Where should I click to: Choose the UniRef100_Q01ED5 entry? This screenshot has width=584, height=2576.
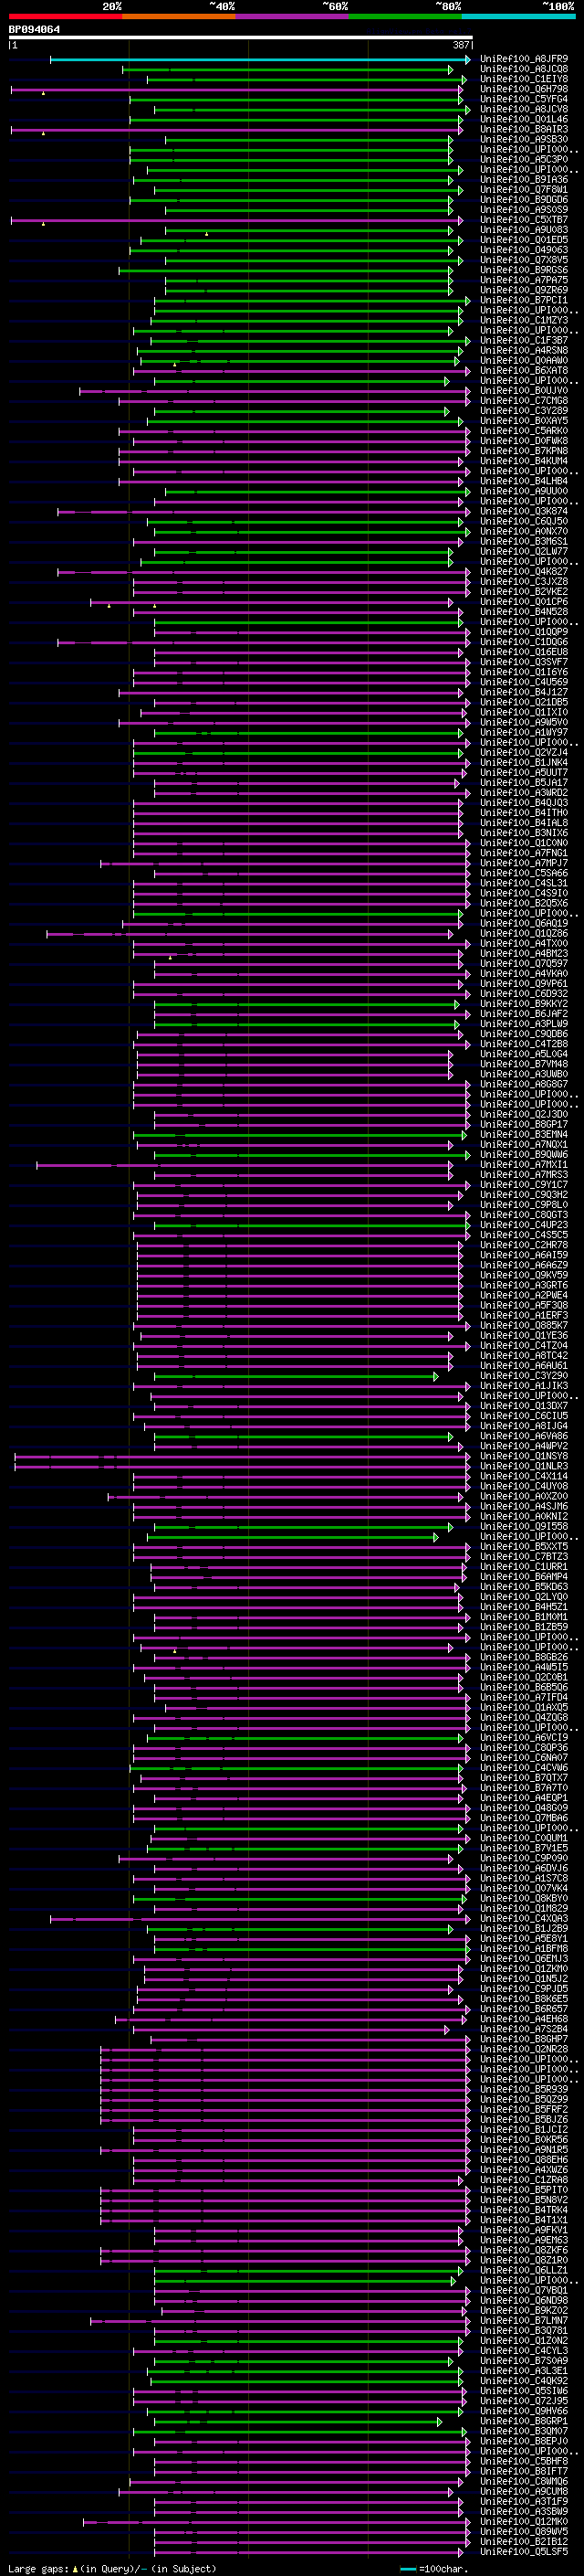pos(524,240)
